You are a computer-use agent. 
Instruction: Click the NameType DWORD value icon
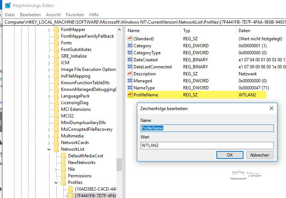(x=130, y=88)
